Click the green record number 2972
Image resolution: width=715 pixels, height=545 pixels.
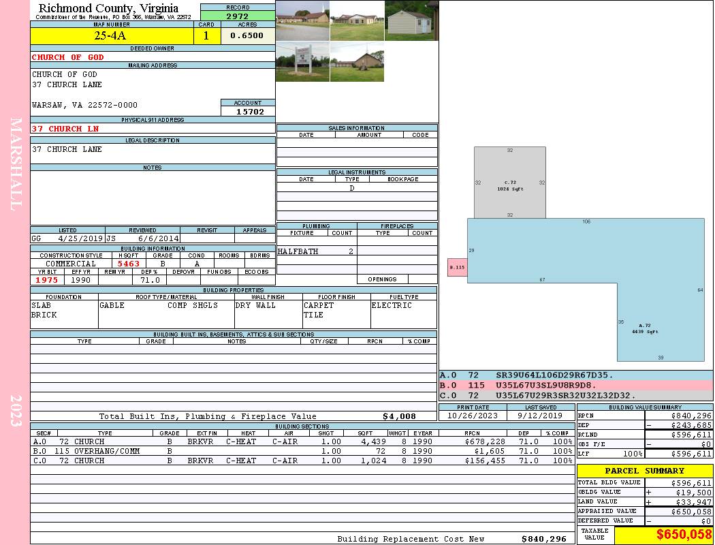tap(238, 16)
